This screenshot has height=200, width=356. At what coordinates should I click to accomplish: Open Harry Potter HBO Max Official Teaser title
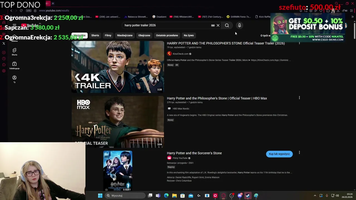click(217, 98)
